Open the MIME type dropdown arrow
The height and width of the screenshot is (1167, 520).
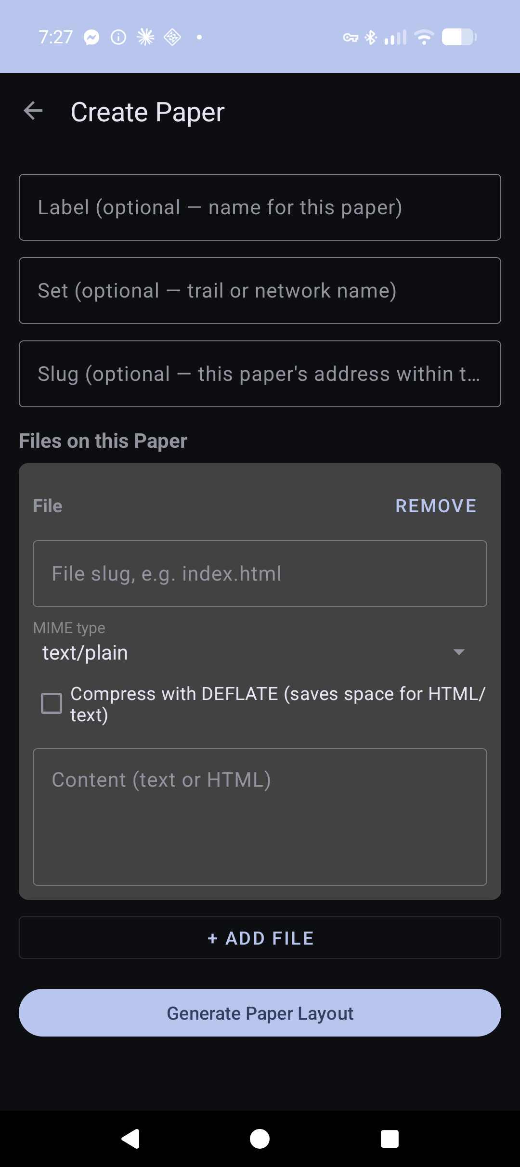click(x=459, y=652)
